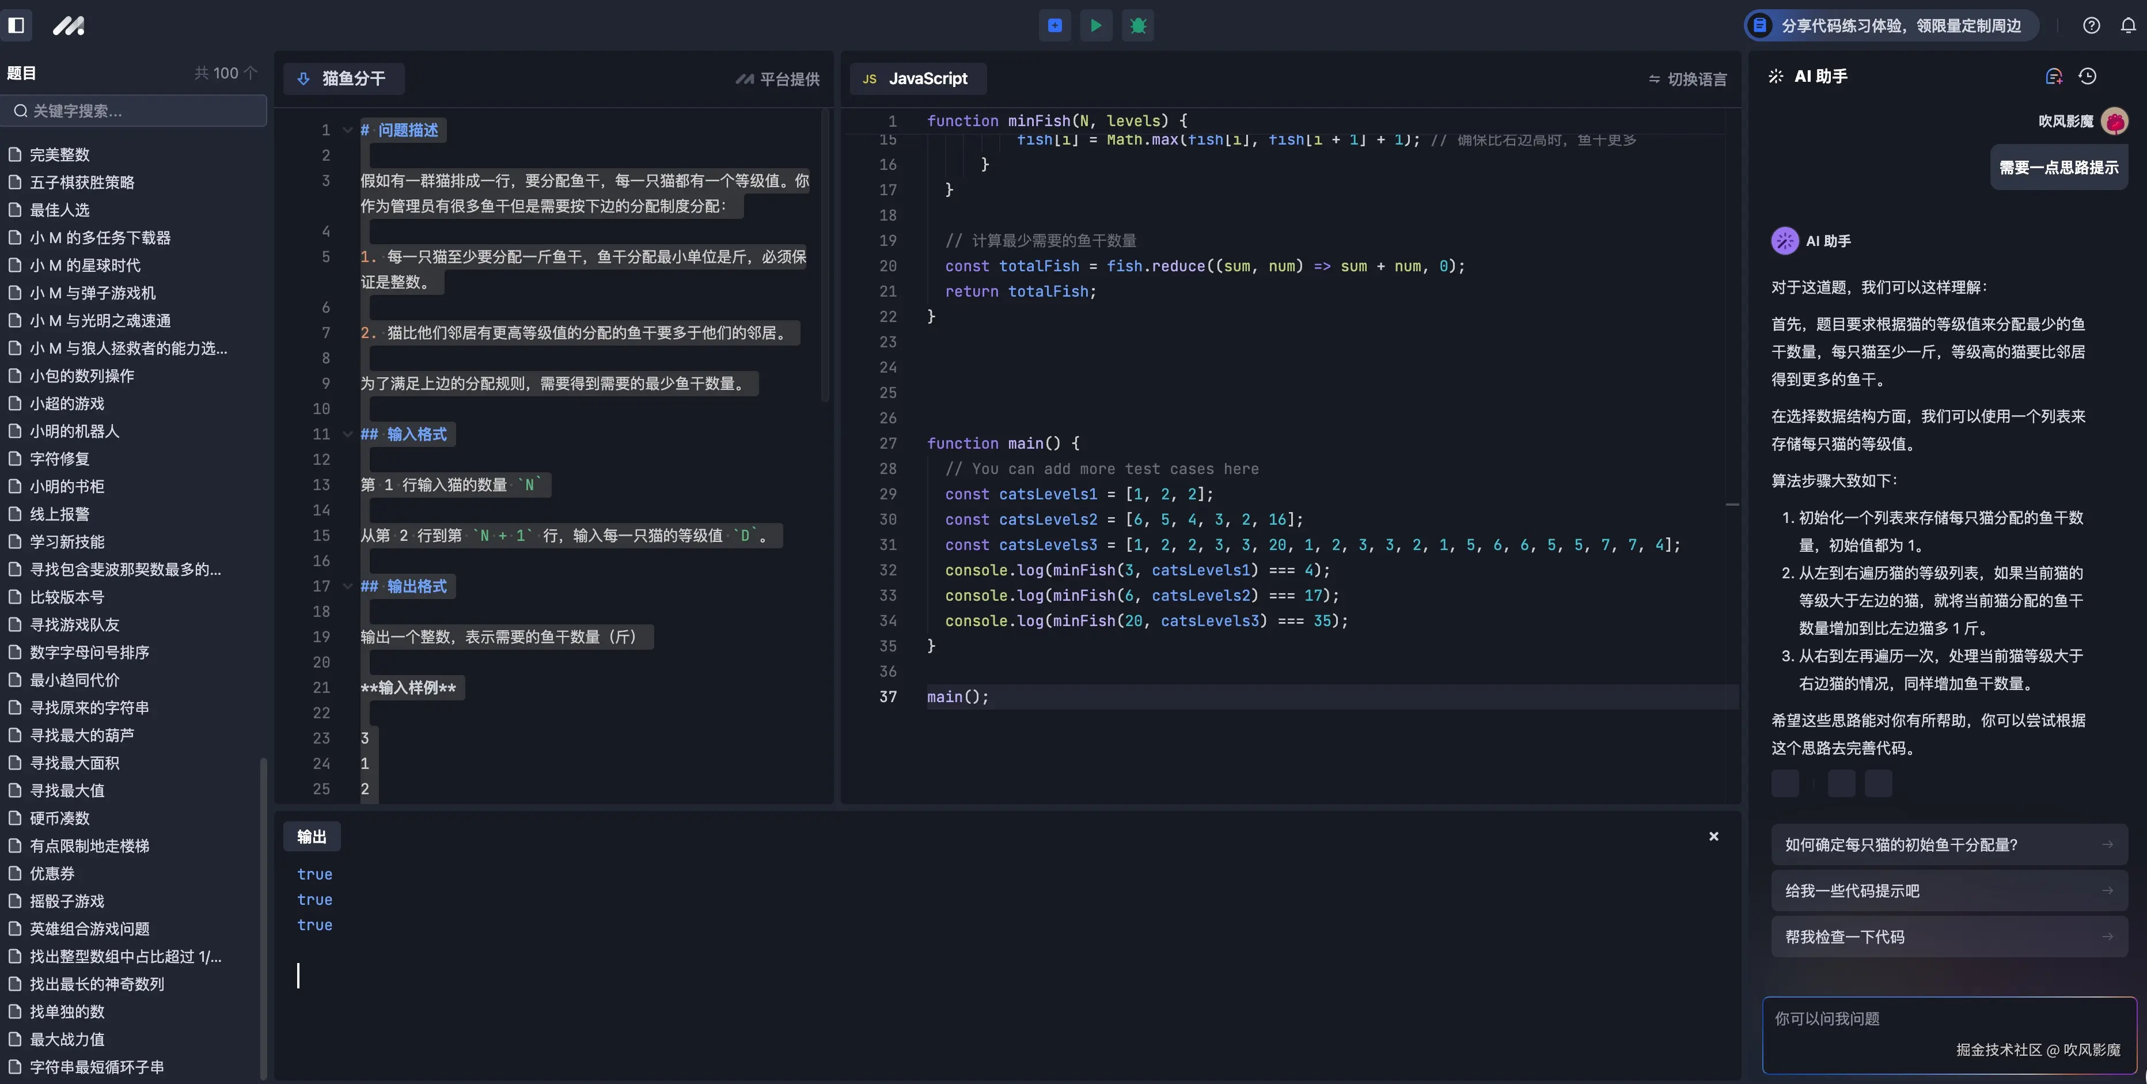Open the 寻找最大葫芦 problem in list
The width and height of the screenshot is (2147, 1084).
(82, 736)
